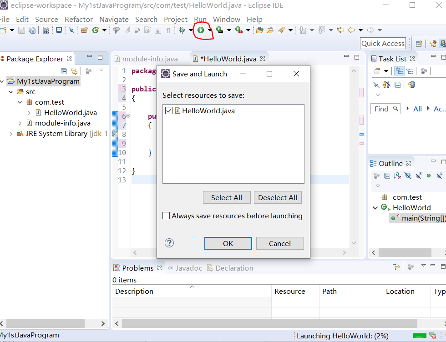Viewport: 446px width, 342px height.
Task: Open the File menu
Action: click(x=5, y=20)
